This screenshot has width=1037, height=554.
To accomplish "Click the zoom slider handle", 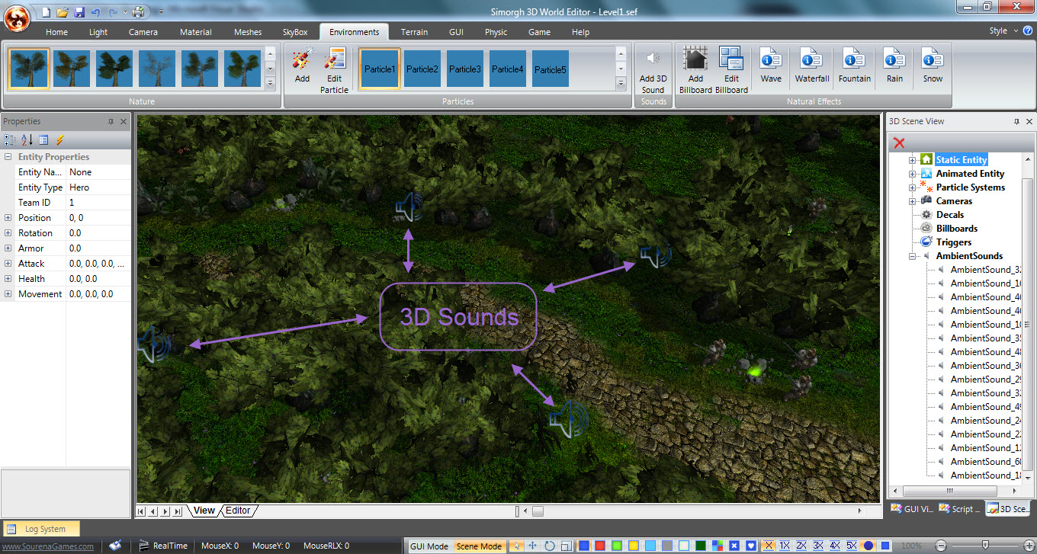I will [984, 546].
